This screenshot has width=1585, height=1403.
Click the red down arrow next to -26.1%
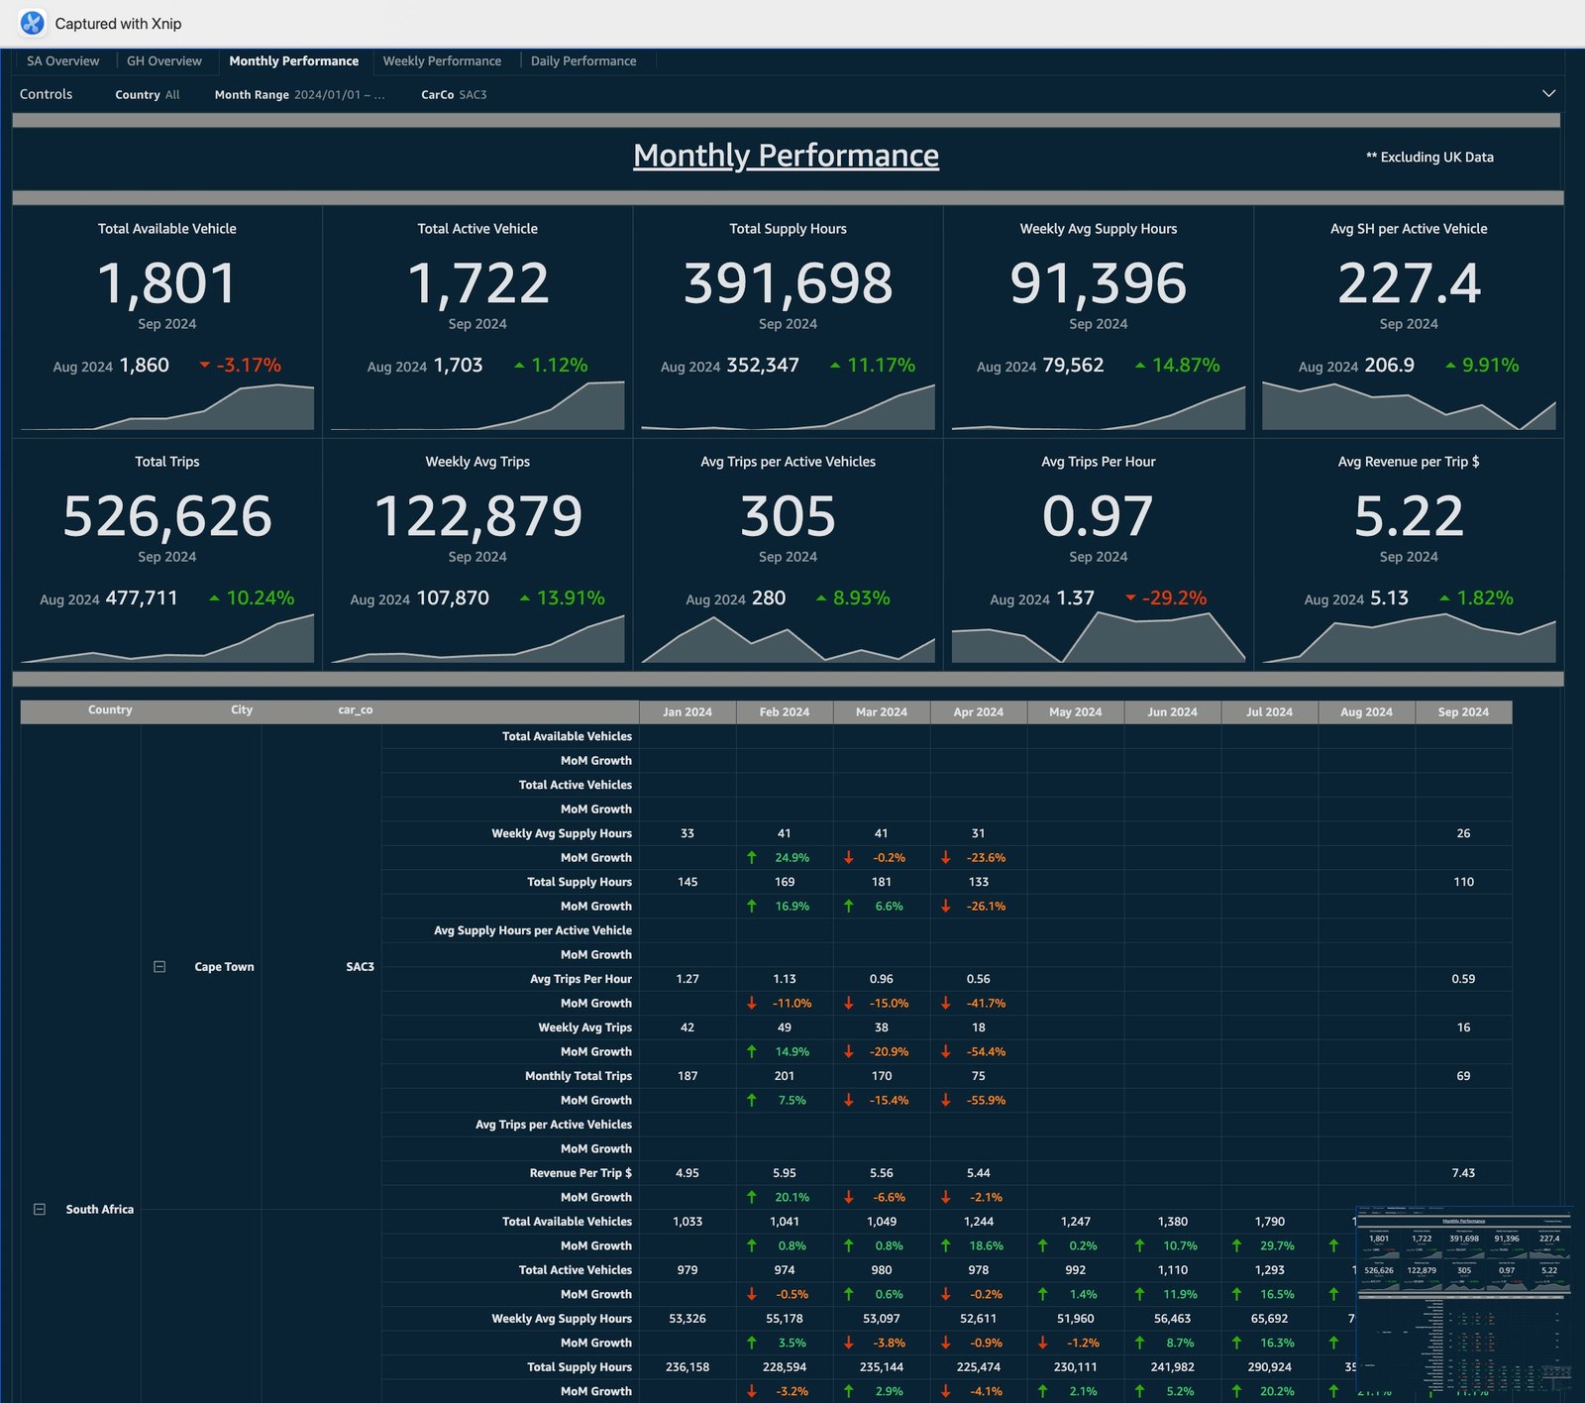(x=946, y=907)
